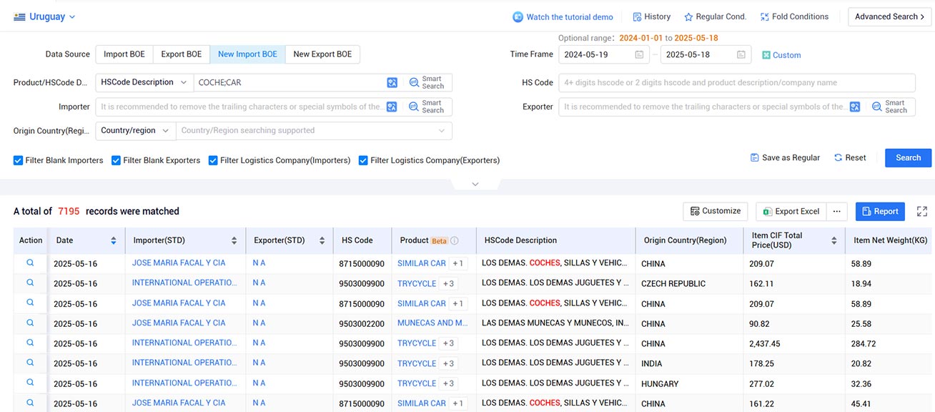Click the HS Code input field

pyautogui.click(x=736, y=83)
